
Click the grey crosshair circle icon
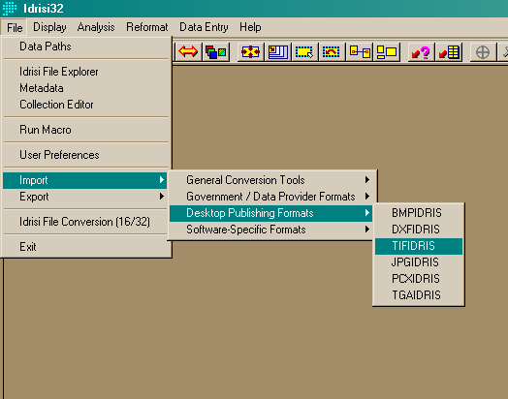click(x=483, y=51)
